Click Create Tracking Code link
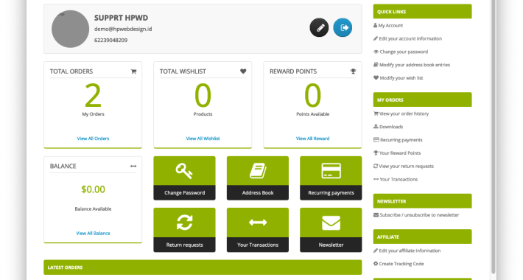 click(x=401, y=264)
